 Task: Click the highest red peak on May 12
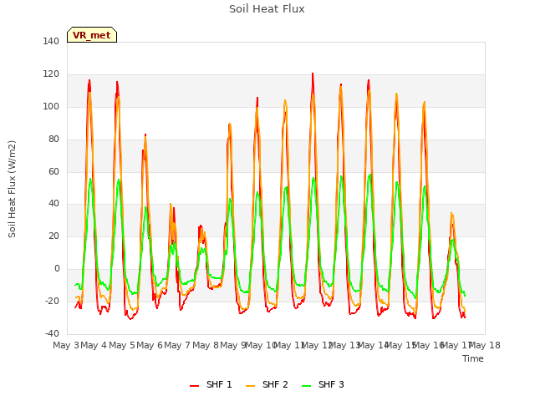coord(313,74)
